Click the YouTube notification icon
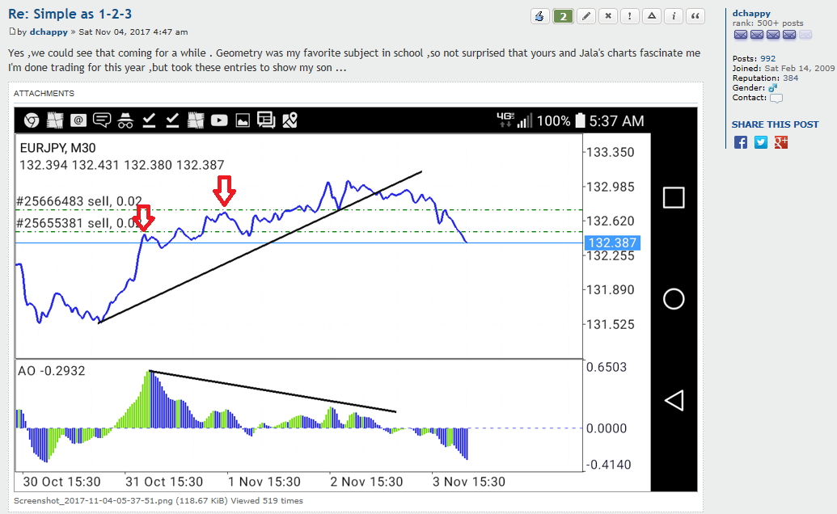This screenshot has height=514, width=837. pos(219,120)
